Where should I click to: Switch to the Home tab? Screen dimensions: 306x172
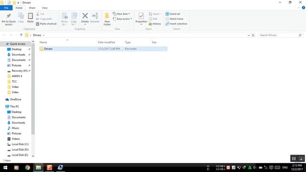[19, 8]
